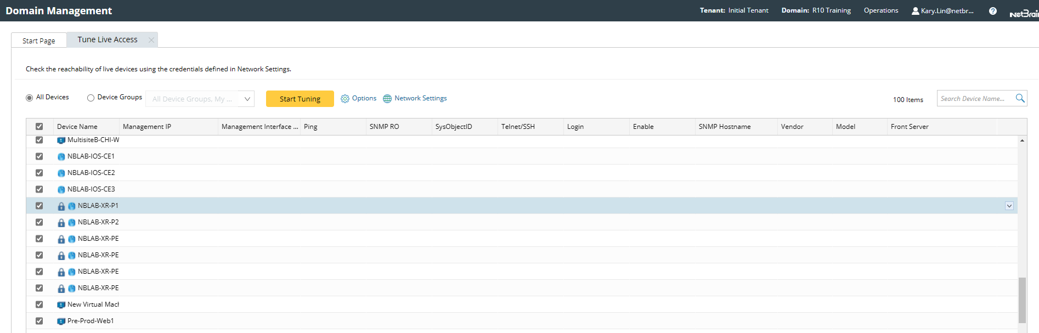Click the lock icon on NBLAB-XR-P1
Screen dimensions: 1039x333
[61, 206]
